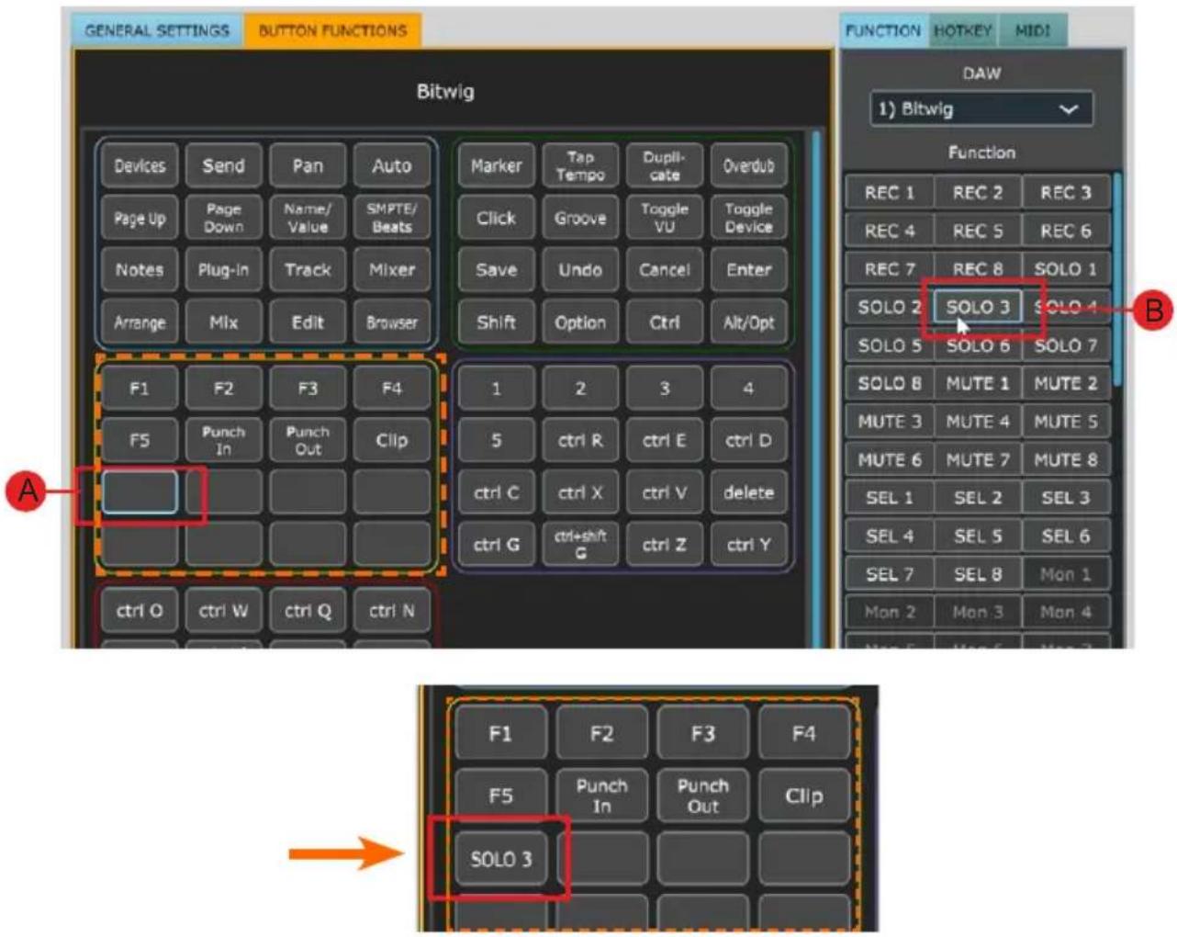Viewport: 1177px width, 937px height.
Task: Open the DAW dropdown showing 1) Bitwig
Action: tap(981, 108)
